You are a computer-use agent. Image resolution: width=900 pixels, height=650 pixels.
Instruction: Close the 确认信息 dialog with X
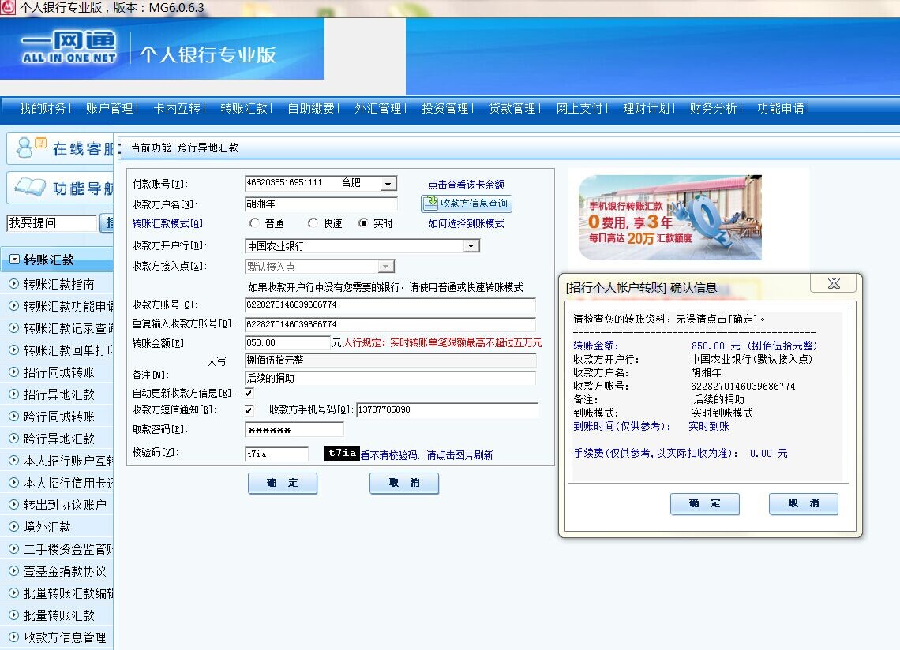point(834,283)
